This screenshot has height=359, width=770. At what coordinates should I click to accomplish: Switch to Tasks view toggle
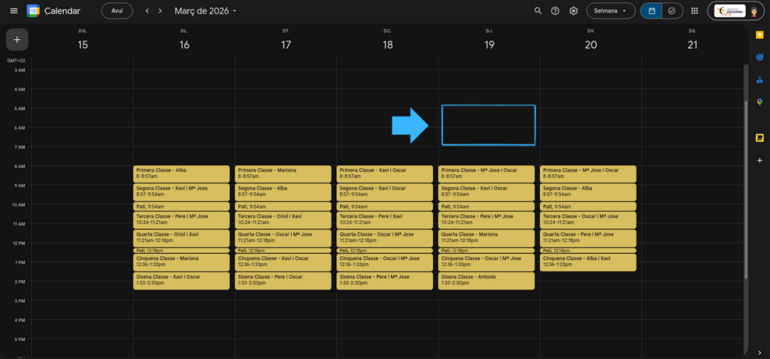point(672,11)
